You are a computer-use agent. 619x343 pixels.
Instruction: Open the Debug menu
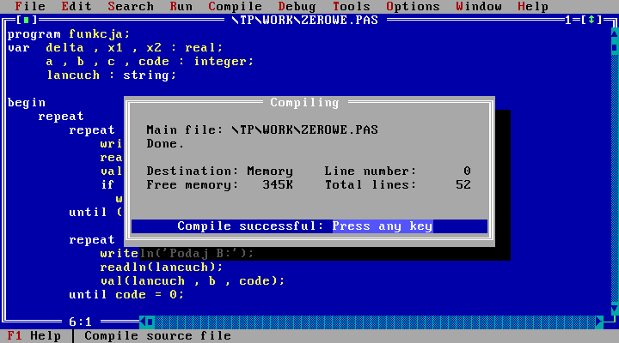click(296, 6)
